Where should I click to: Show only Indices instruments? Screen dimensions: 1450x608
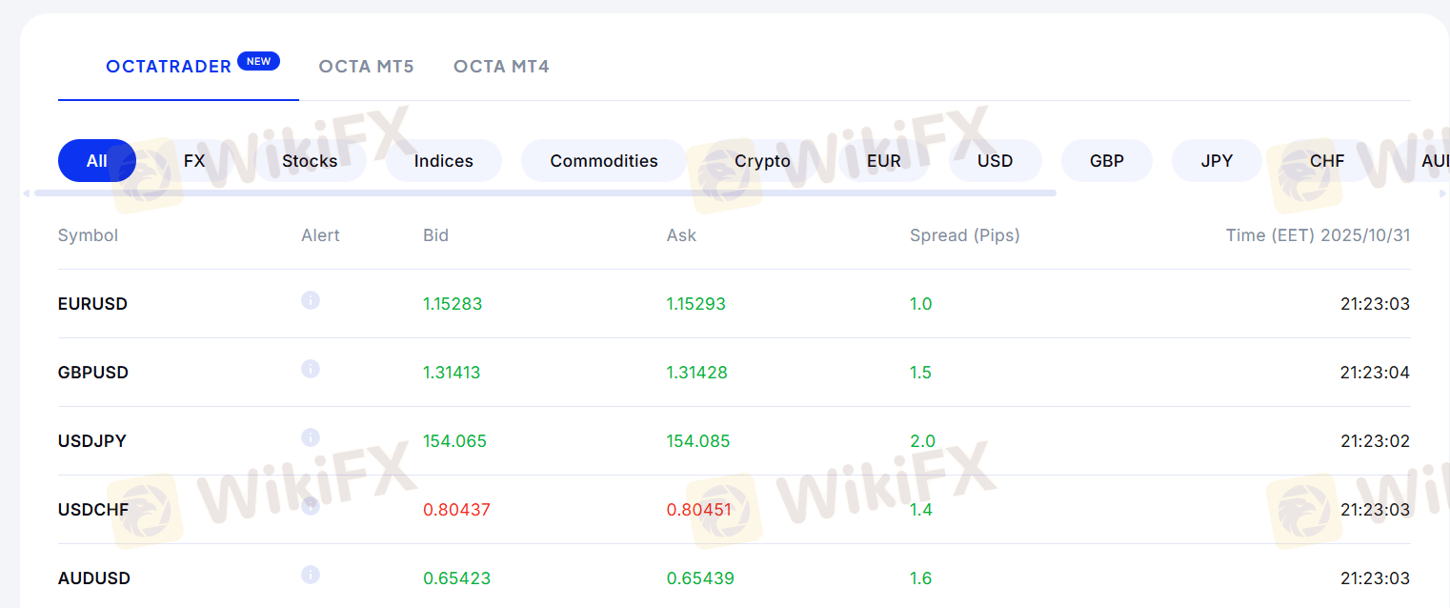(x=444, y=161)
